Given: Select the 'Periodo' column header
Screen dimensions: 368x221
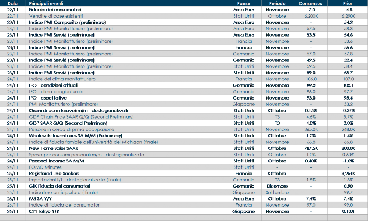Looking at the screenshot, I should click(277, 3).
